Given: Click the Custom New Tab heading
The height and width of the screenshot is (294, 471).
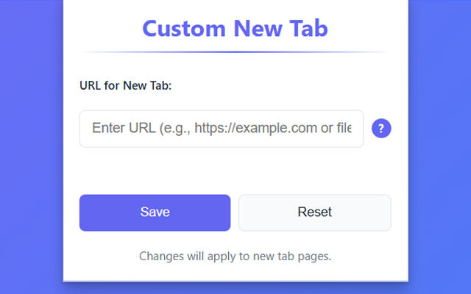Looking at the screenshot, I should (x=235, y=29).
